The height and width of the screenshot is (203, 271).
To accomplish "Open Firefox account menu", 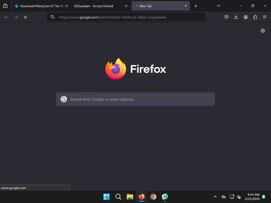I will click(246, 17).
